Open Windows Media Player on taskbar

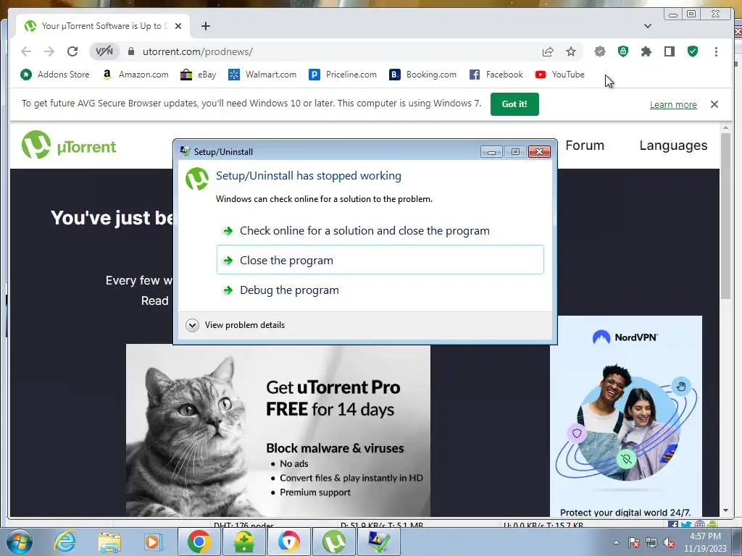(x=154, y=542)
